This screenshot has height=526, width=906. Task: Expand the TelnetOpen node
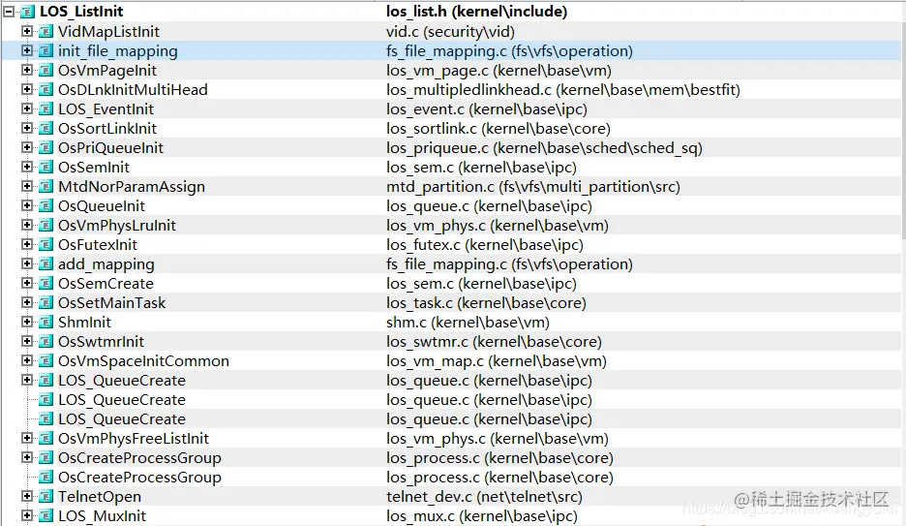pyautogui.click(x=26, y=496)
